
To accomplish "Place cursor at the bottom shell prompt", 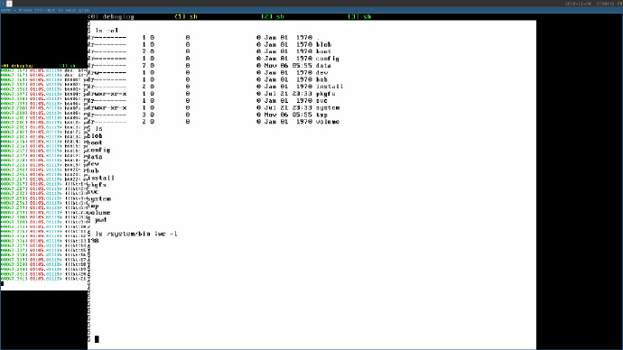I will [97, 339].
